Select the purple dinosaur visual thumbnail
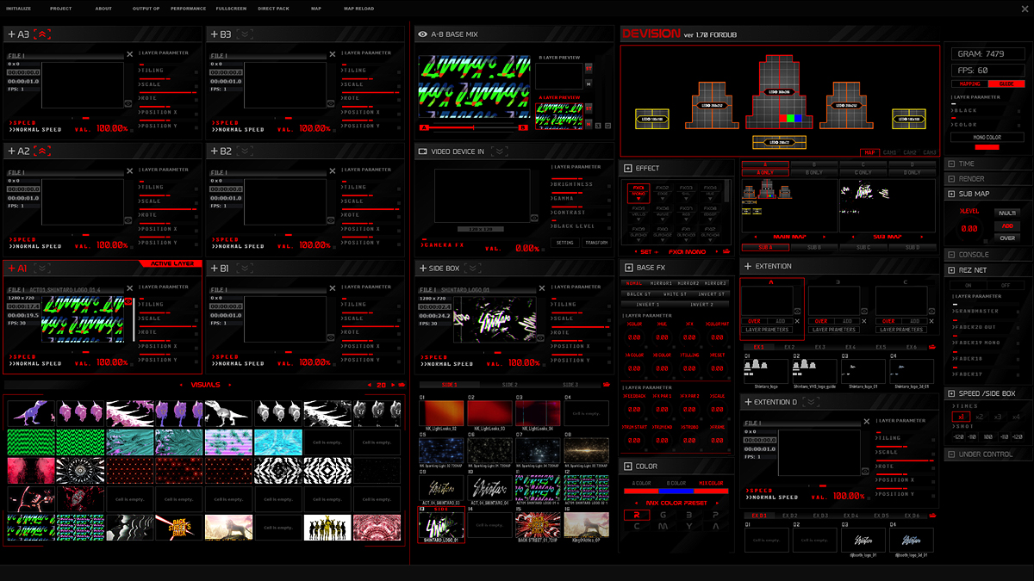The height and width of the screenshot is (581, 1034). tap(31, 414)
